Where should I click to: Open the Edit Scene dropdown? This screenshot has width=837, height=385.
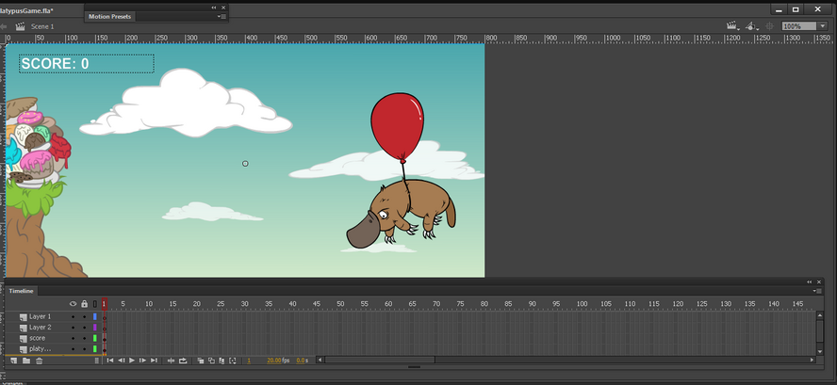pos(731,26)
